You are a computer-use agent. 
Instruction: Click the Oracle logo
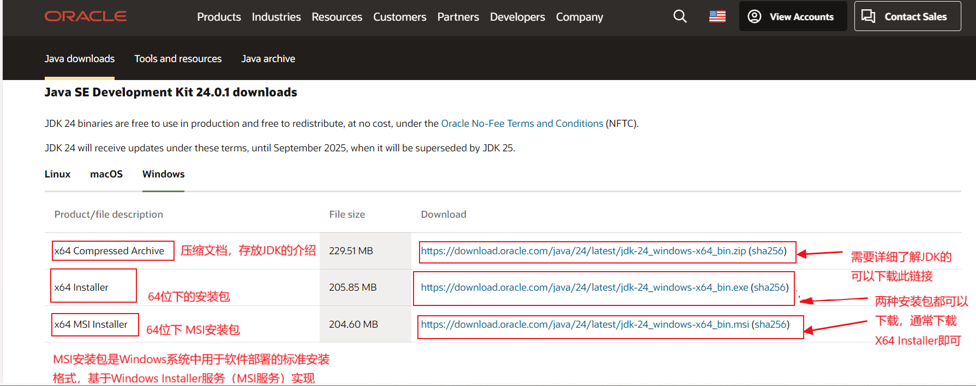(x=86, y=16)
